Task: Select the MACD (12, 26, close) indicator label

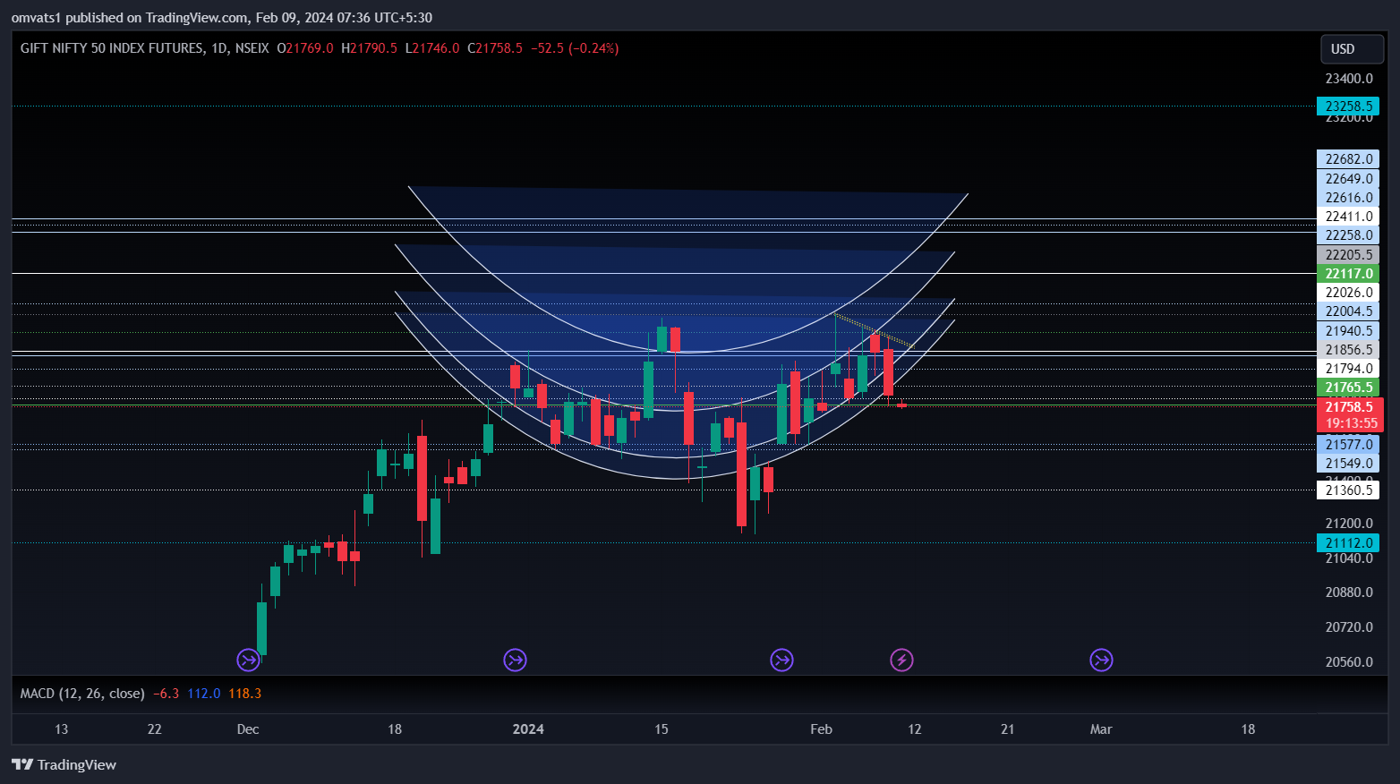Action: [82, 694]
